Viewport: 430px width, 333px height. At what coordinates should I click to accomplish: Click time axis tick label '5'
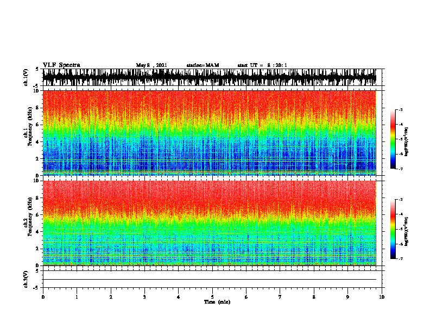(x=212, y=297)
